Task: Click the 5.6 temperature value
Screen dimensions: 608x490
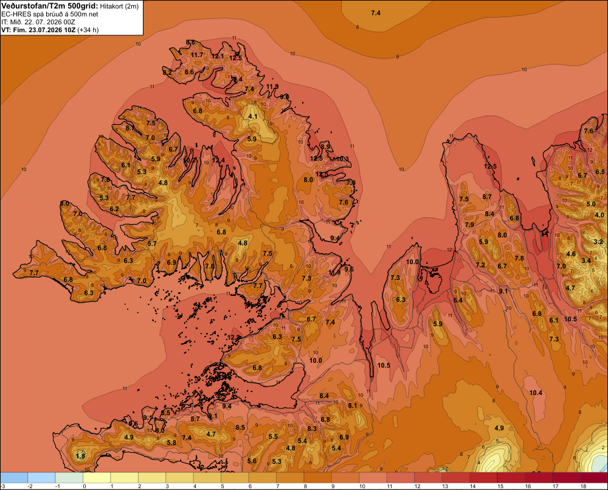Action: tap(252, 461)
